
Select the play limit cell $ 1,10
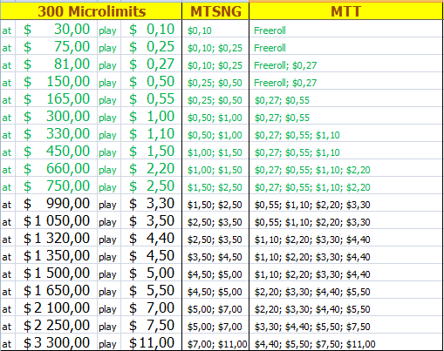(x=151, y=133)
